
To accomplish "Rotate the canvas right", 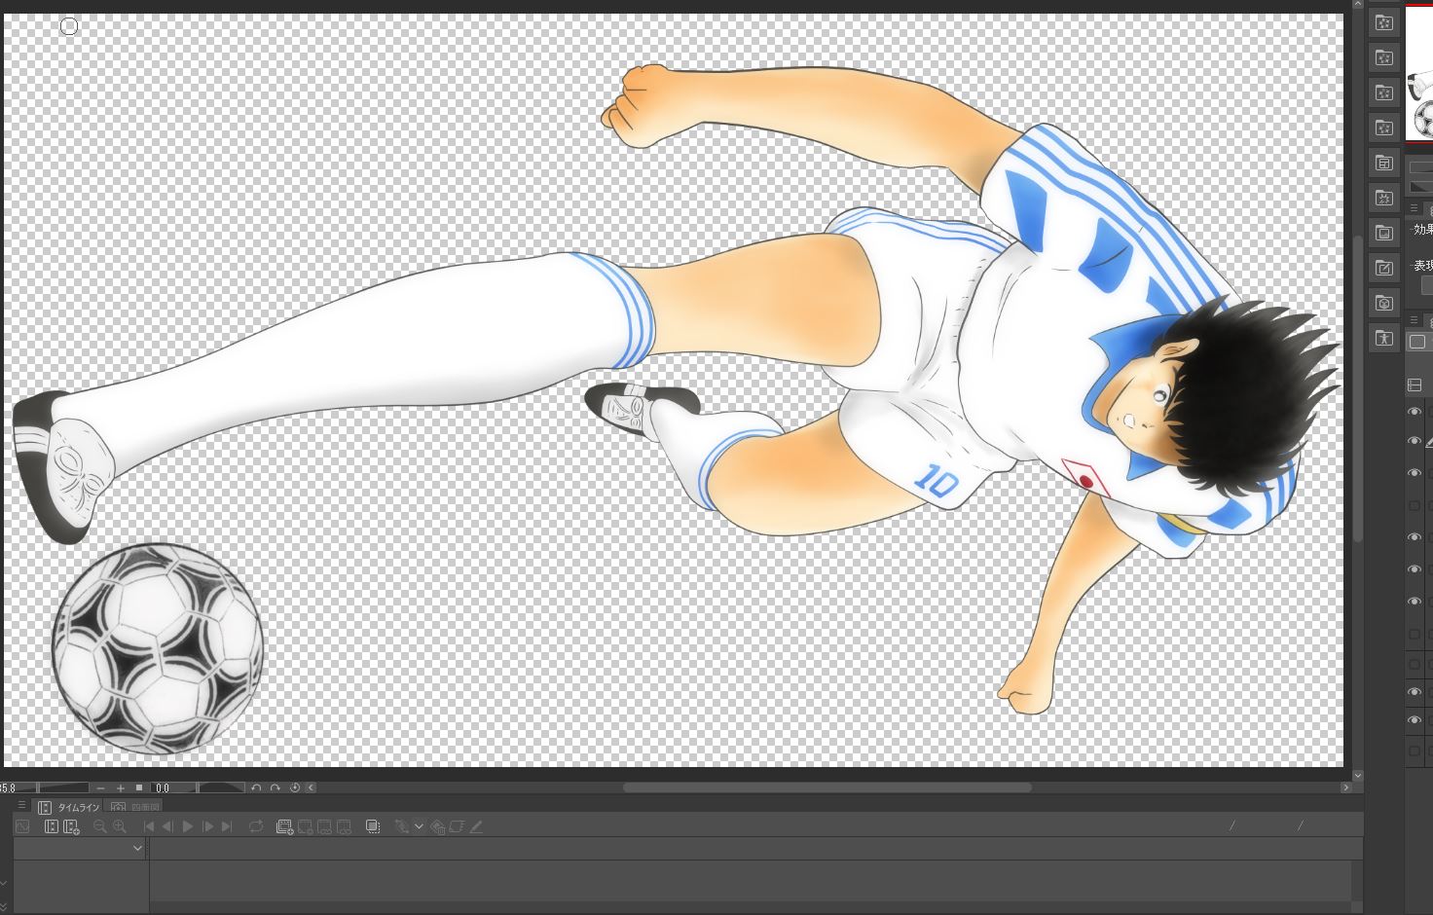I will click(276, 787).
